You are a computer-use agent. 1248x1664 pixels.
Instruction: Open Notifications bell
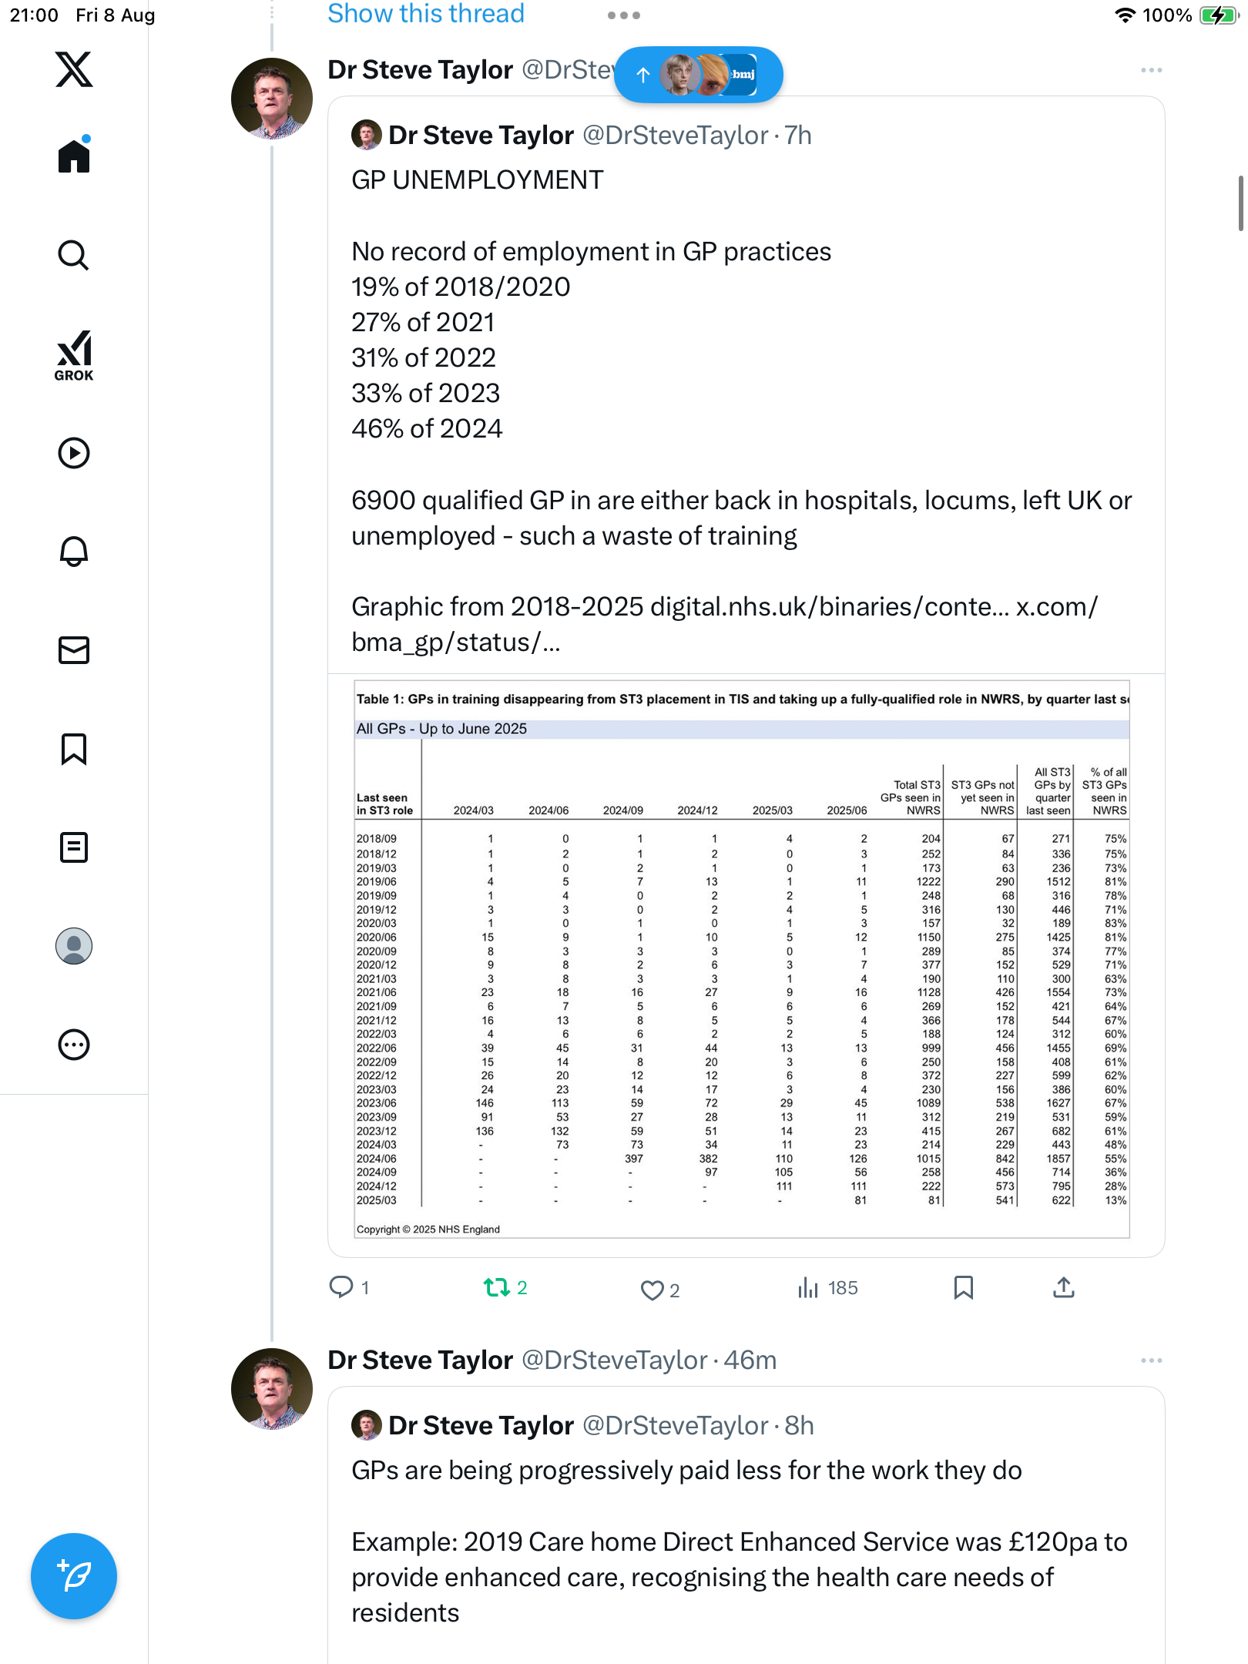(74, 552)
